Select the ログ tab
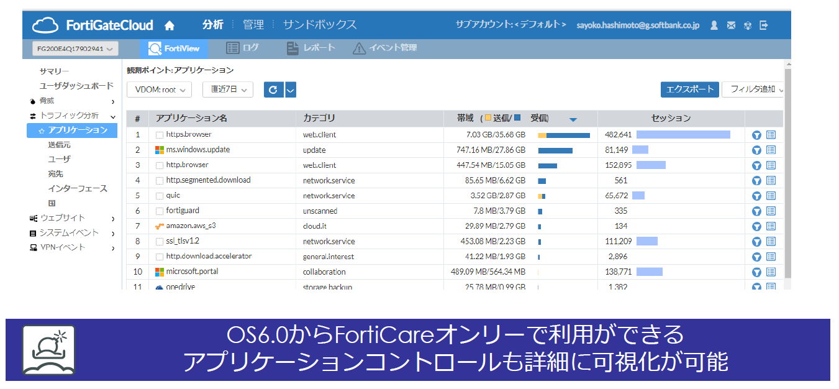This screenshot has width=839, height=389. click(243, 48)
